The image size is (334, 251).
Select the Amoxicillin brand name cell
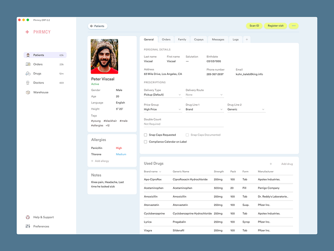point(151,197)
